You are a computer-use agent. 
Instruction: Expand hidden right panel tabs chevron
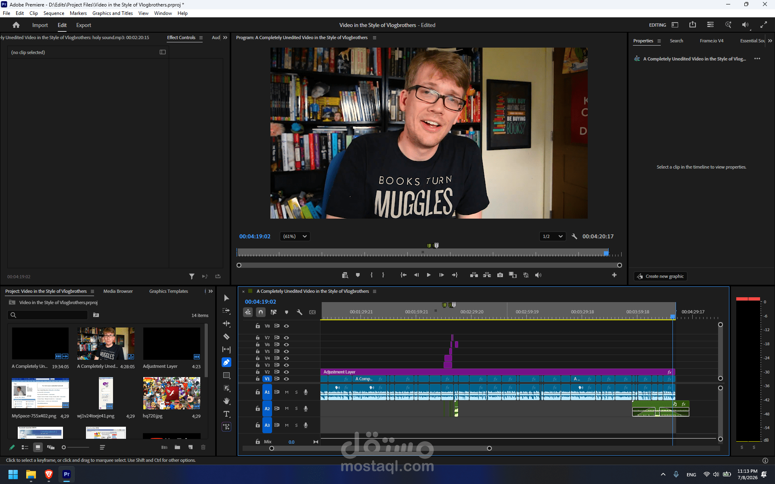click(770, 41)
